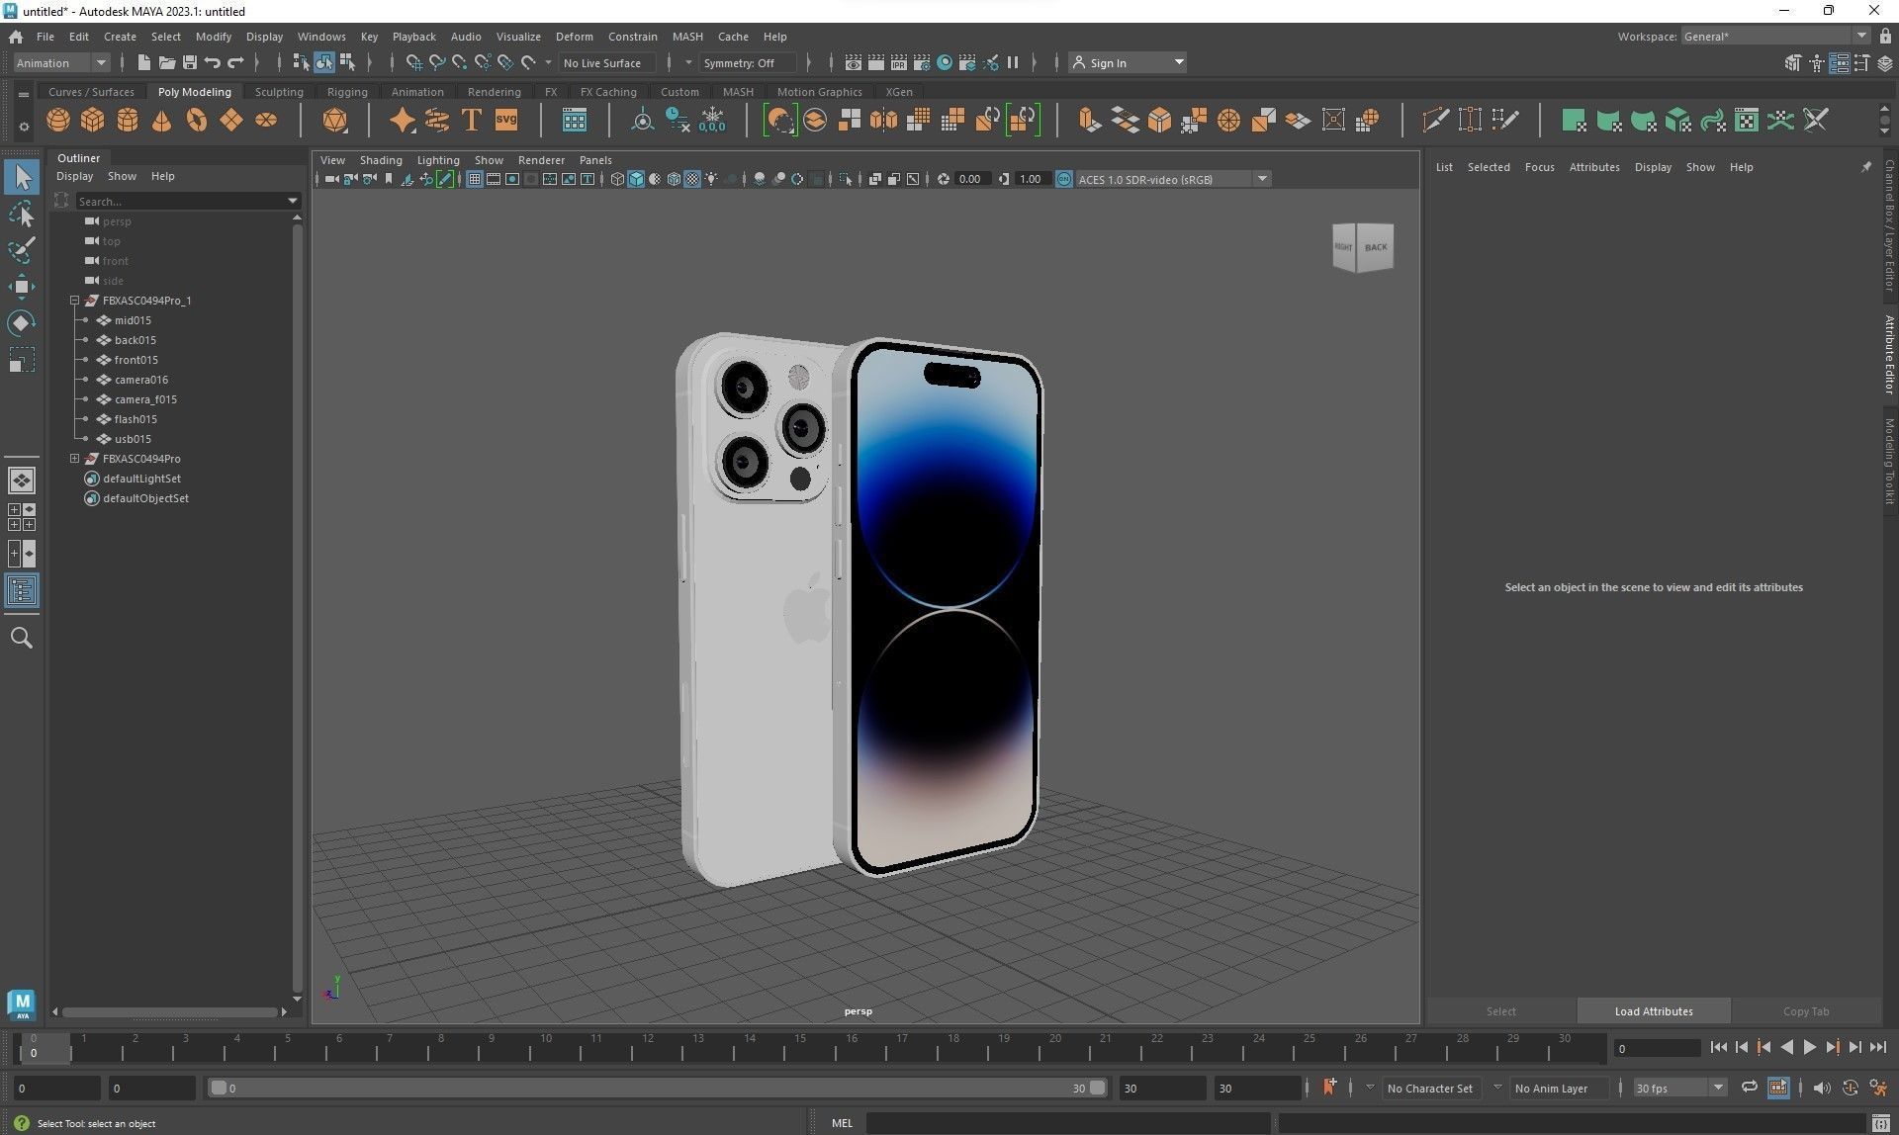Select the Lasso tool in the toolbox
Viewport: 1899px width, 1135px height.
22,214
